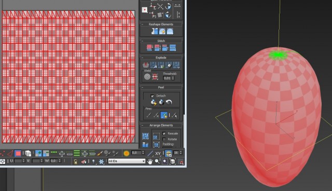Click the Relax Until Flat icon
Viewport: 332px width, 191px height.
pyautogui.click(x=162, y=31)
